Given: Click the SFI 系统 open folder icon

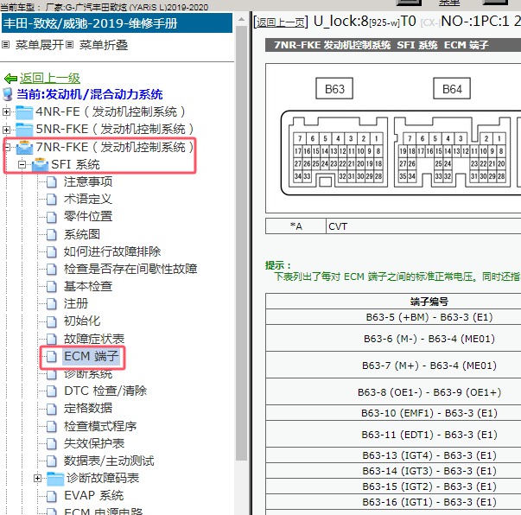Looking at the screenshot, I should [41, 165].
